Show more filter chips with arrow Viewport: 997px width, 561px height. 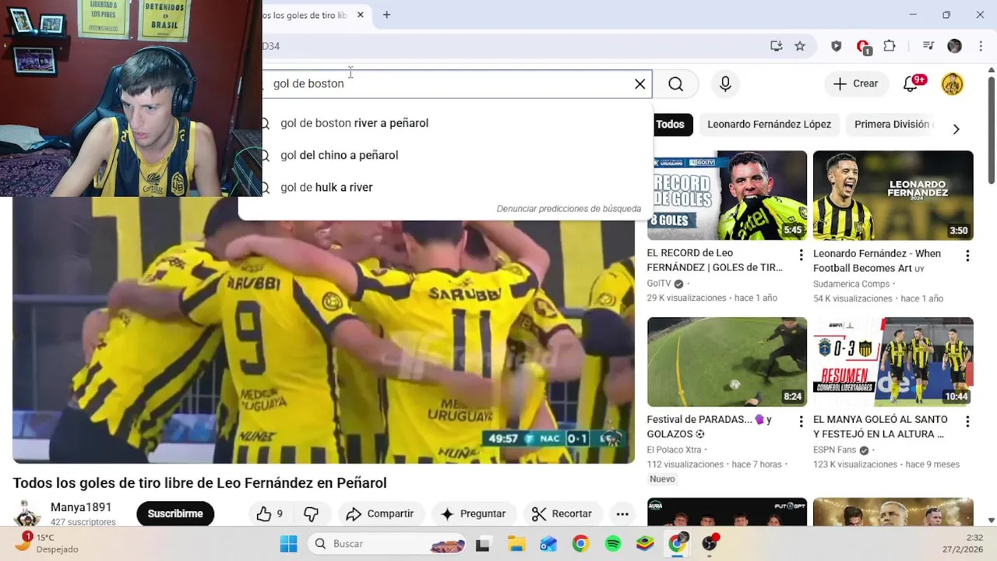pos(956,129)
